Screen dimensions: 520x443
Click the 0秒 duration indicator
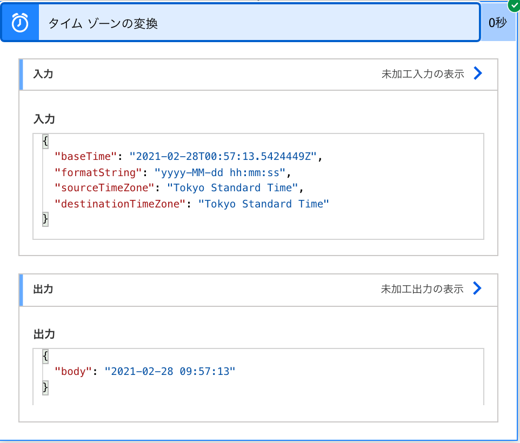(x=498, y=23)
